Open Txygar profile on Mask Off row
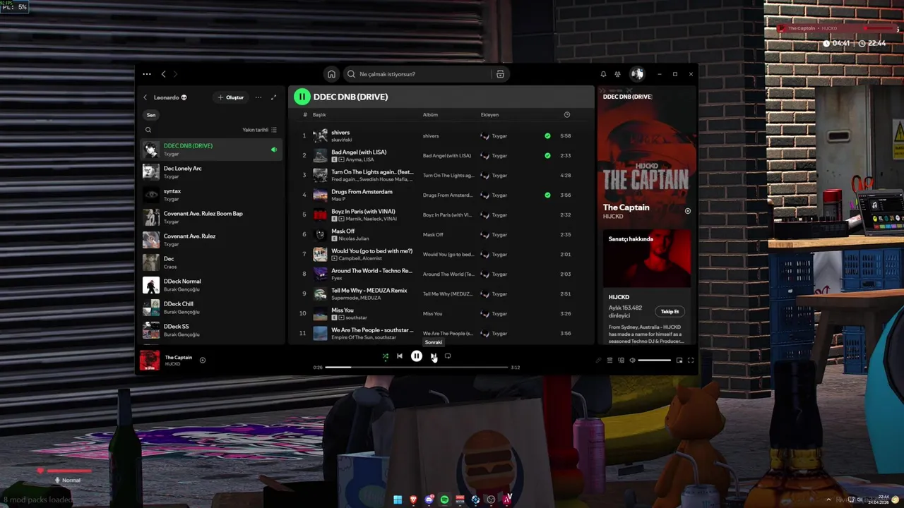This screenshot has width=904, height=508. coord(499,234)
